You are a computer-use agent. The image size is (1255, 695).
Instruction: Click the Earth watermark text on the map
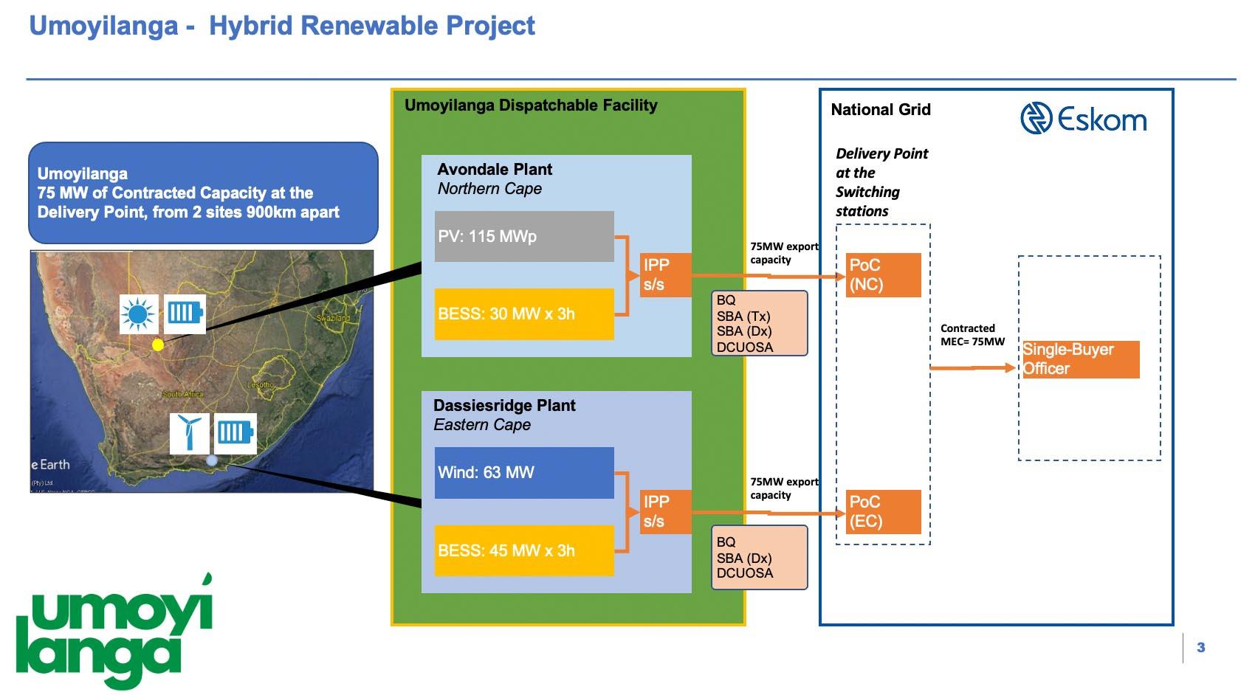coord(51,465)
